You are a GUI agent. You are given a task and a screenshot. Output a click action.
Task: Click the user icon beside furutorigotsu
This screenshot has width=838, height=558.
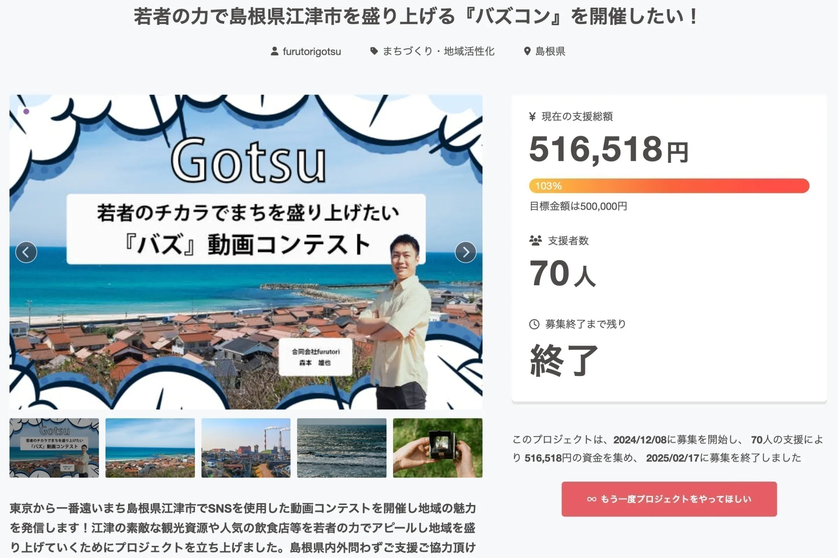tap(274, 51)
